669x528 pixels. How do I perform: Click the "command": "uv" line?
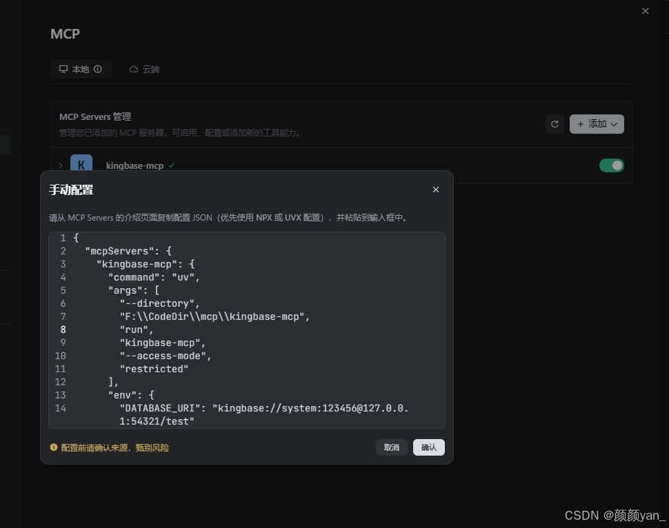pyautogui.click(x=154, y=277)
